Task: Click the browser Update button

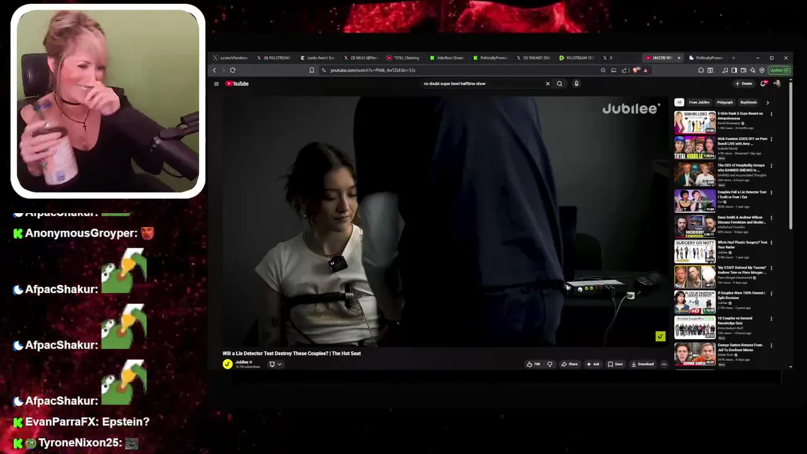Action: (779, 70)
